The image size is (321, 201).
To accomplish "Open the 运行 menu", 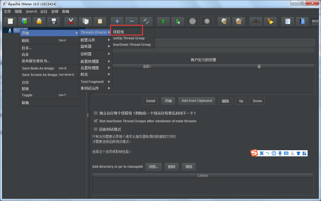I will [x=44, y=11].
